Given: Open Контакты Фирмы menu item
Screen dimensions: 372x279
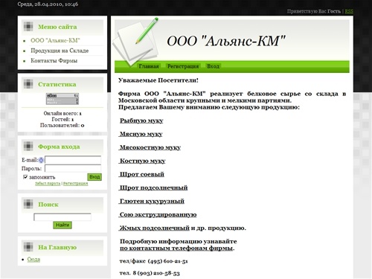Looking at the screenshot, I should 54,60.
